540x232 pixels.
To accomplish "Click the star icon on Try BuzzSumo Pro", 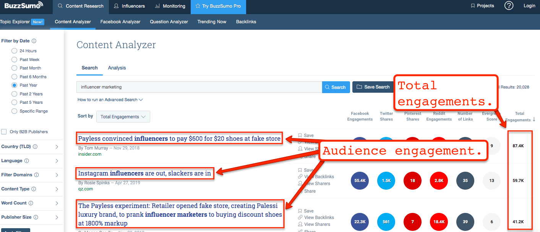I will pos(198,6).
